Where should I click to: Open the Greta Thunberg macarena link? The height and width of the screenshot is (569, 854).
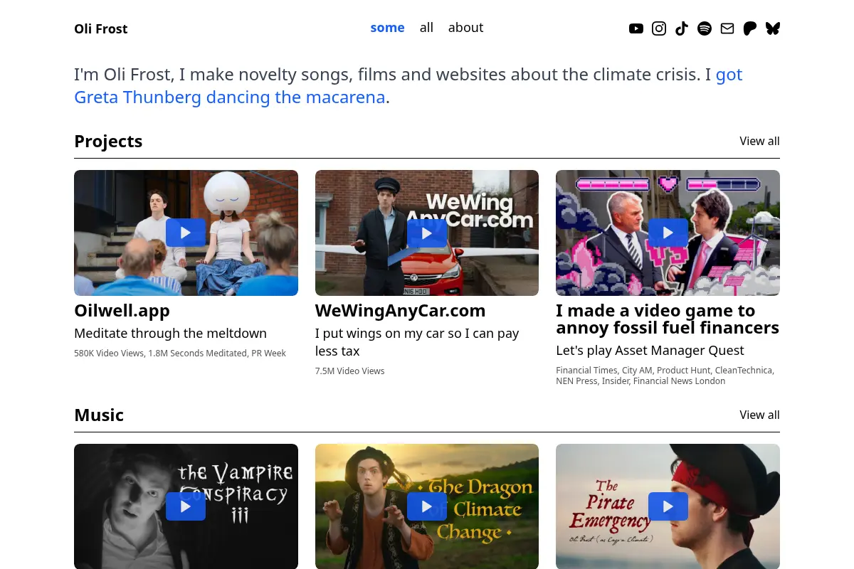408,86
